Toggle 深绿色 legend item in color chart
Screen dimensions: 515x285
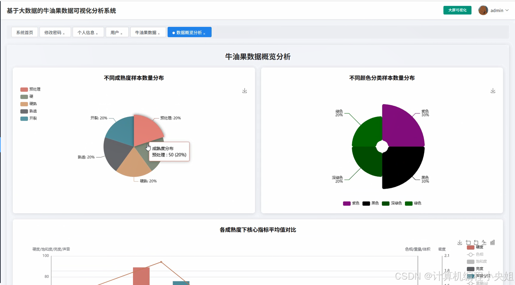[x=392, y=203]
